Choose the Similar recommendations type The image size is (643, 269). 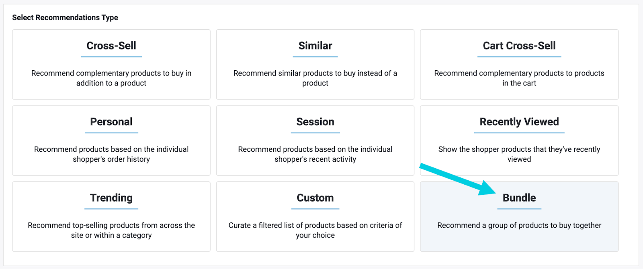(x=315, y=64)
